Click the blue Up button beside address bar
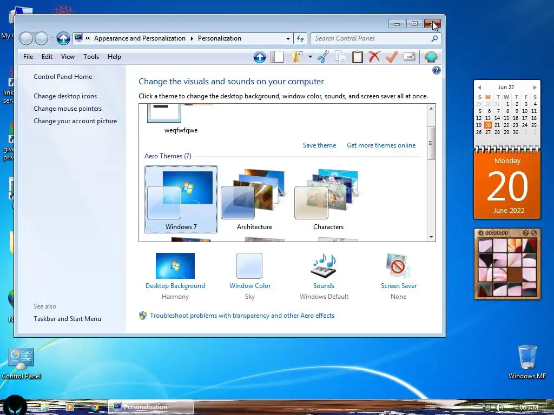This screenshot has height=415, width=554. click(63, 38)
